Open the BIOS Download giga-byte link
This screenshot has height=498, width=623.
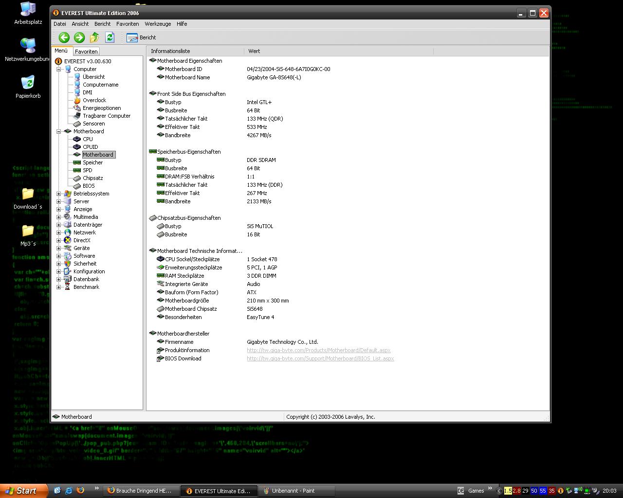[320, 358]
